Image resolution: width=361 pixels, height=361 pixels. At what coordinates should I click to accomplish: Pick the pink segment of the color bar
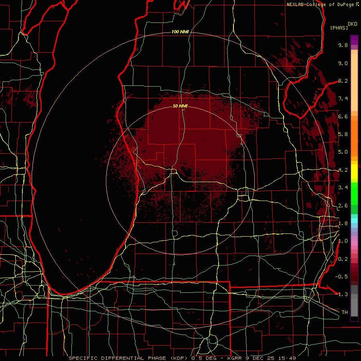354,243
